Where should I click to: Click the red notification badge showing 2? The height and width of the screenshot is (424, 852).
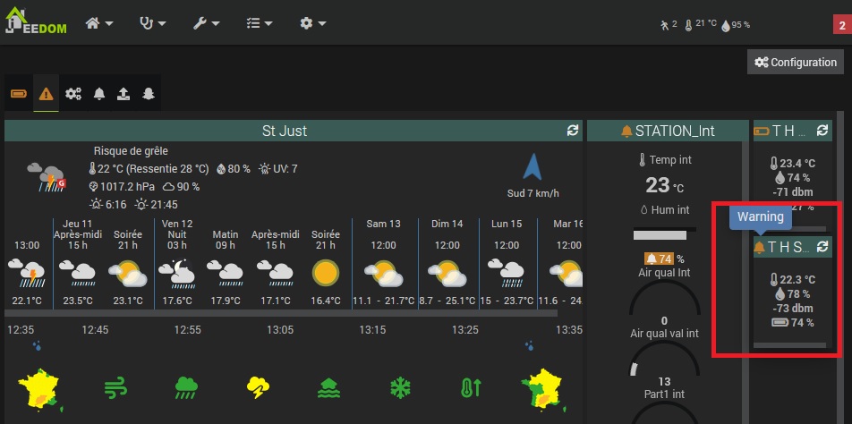click(841, 23)
